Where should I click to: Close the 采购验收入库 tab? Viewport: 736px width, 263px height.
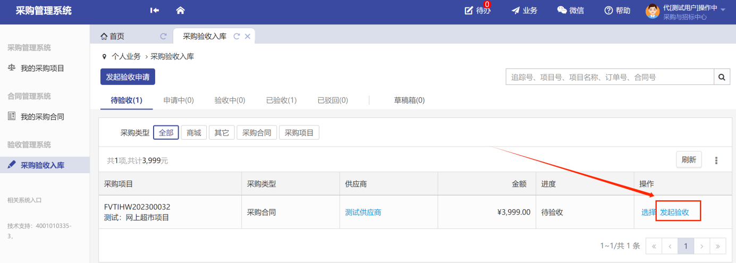[x=248, y=37]
